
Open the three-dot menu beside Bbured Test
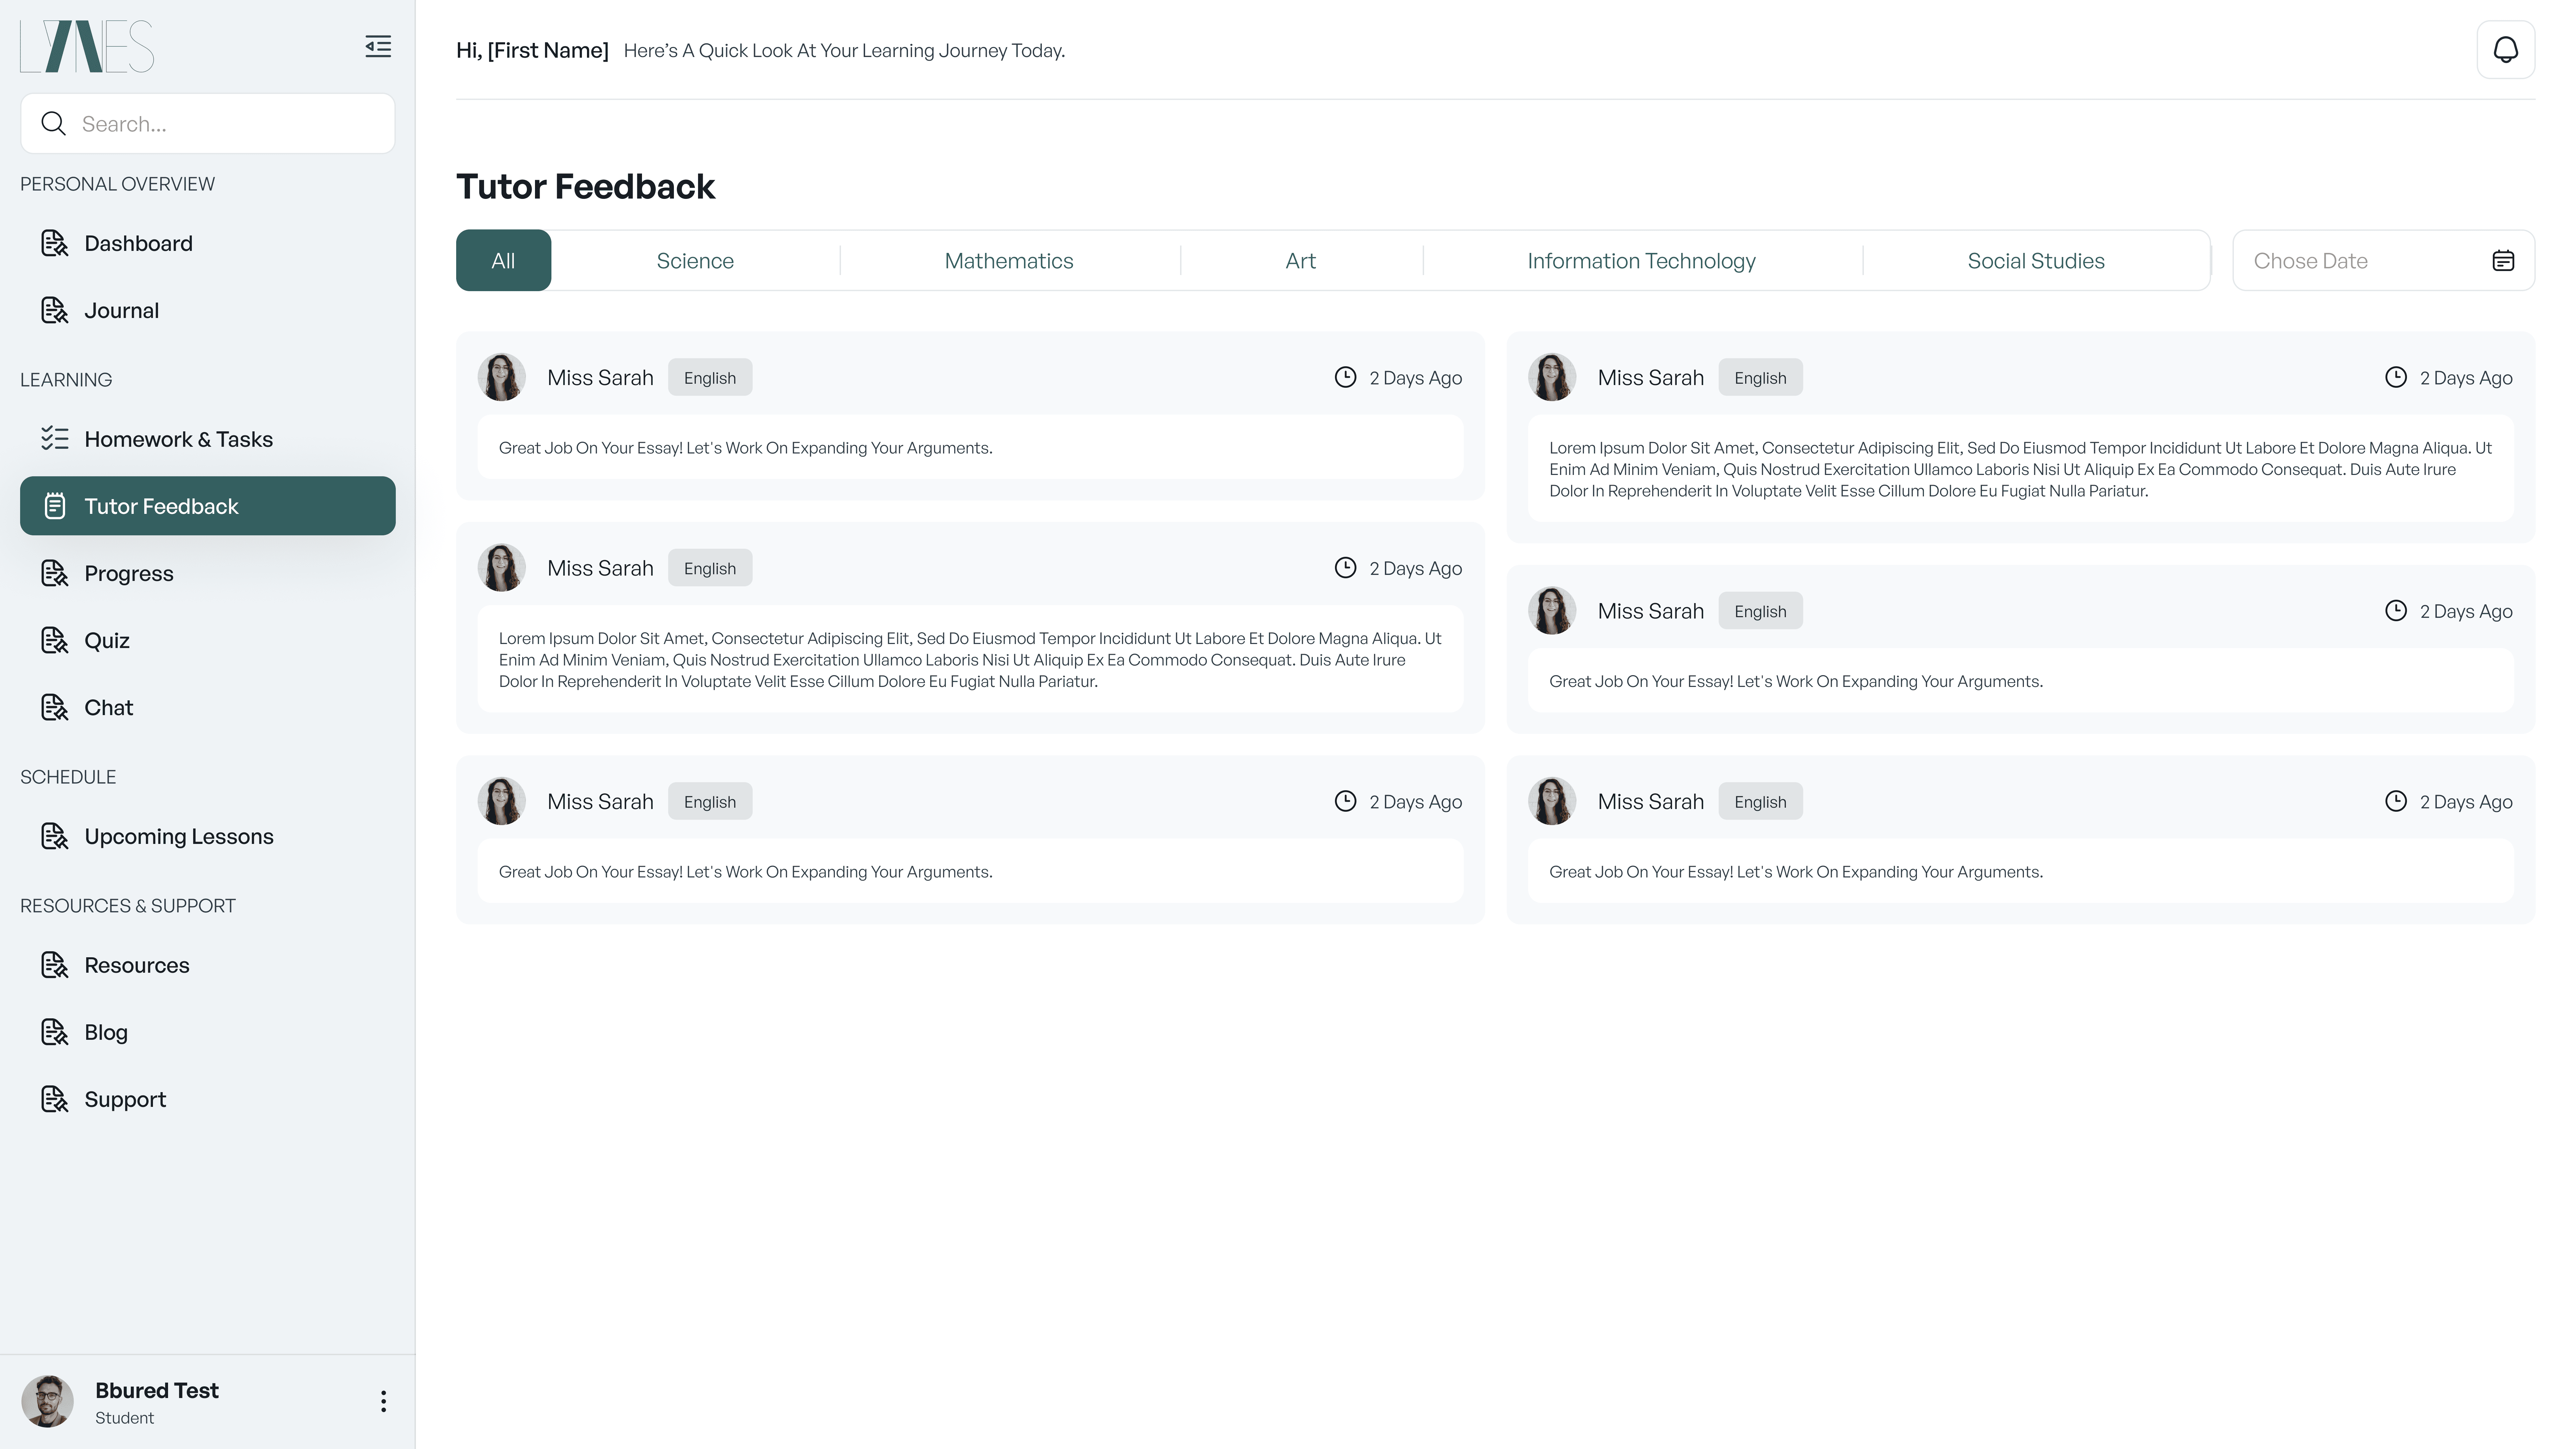(x=383, y=1401)
